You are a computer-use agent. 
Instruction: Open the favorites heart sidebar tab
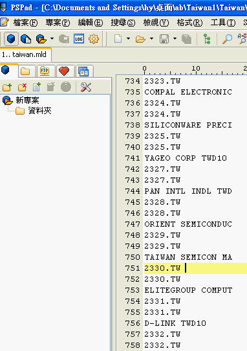[64, 71]
